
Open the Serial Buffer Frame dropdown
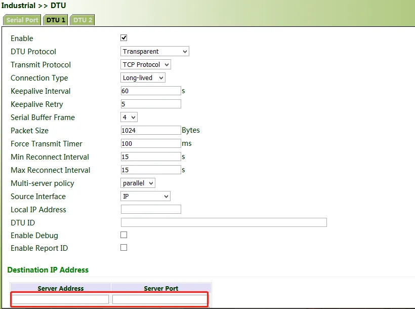point(129,117)
